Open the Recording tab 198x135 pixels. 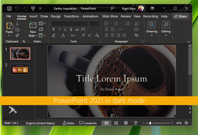pos(150,16)
